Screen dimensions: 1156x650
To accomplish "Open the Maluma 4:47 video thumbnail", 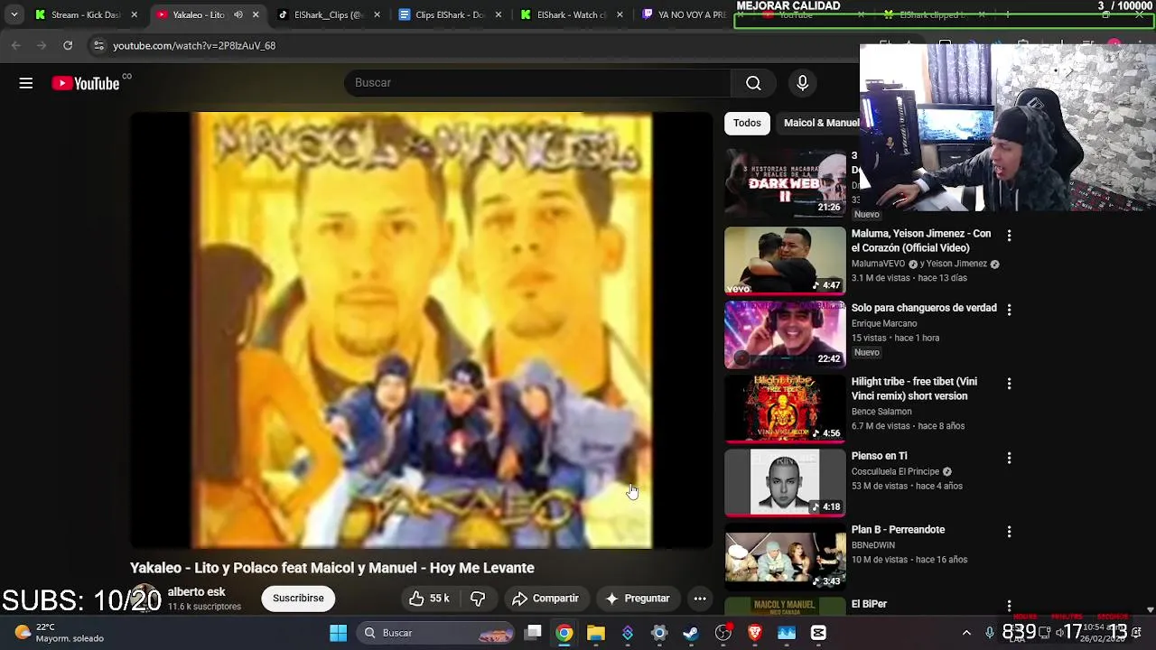I will [785, 260].
